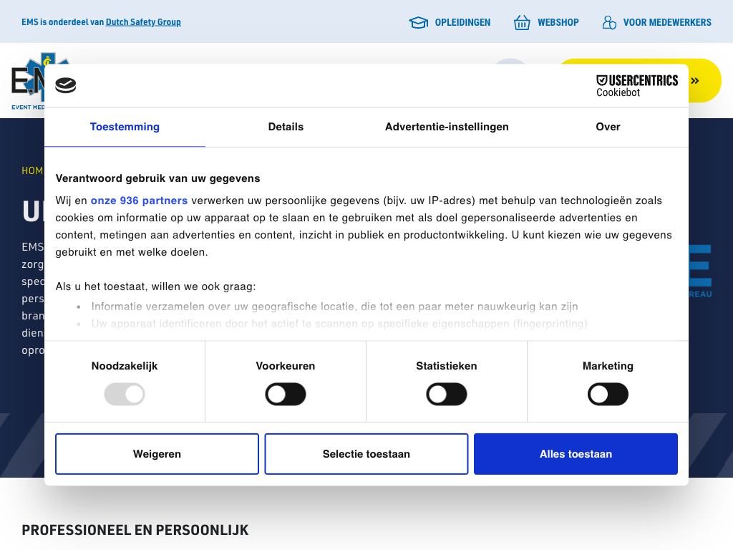
Task: Enable the Voorkeuren cookies switch
Action: click(286, 394)
